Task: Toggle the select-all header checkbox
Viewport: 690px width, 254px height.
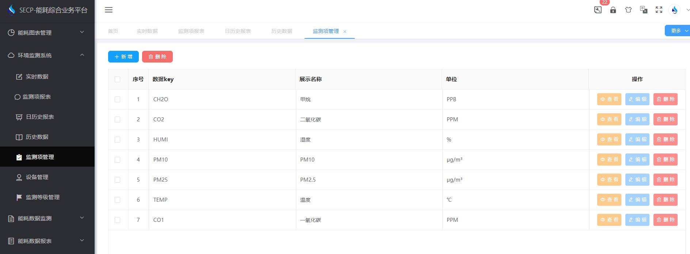Action: (x=117, y=79)
